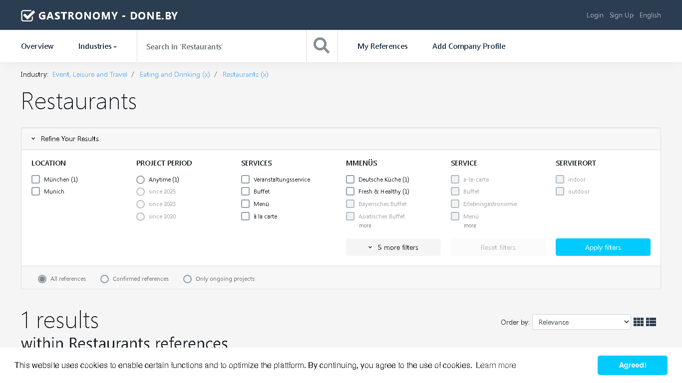Change language via English link
682x383 pixels.
(650, 15)
